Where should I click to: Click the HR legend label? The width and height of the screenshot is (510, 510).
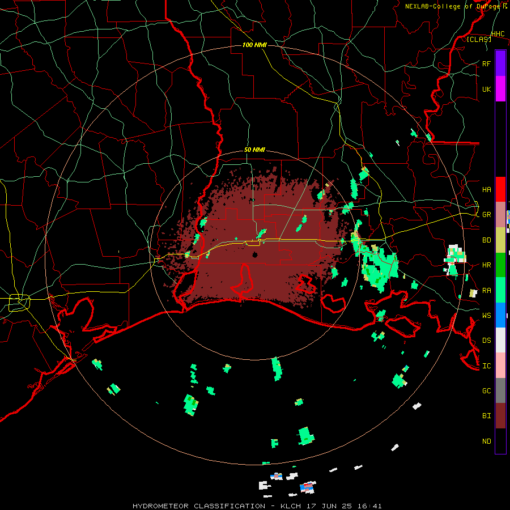[487, 265]
